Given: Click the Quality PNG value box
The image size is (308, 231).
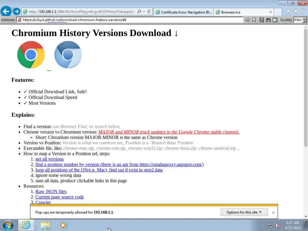Looking at the screenshot, I should click(298, 20).
